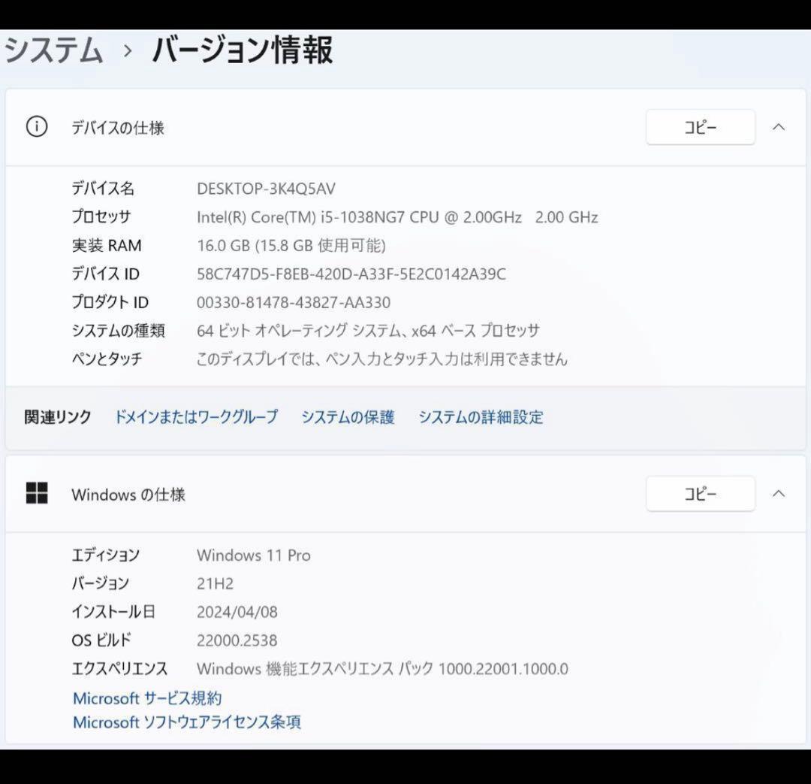Collapse the デバイスの仕様 section
Screen dimensions: 811x784
[x=779, y=127]
